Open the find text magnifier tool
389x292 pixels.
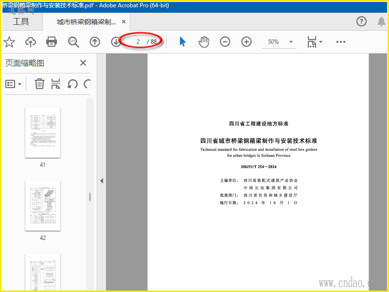[x=73, y=42]
